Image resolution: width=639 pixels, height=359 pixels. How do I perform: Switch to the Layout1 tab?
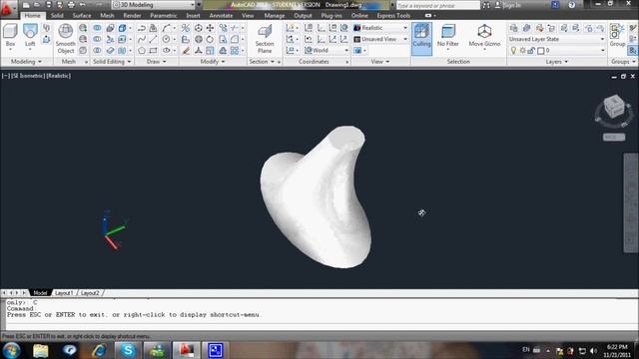click(x=64, y=293)
